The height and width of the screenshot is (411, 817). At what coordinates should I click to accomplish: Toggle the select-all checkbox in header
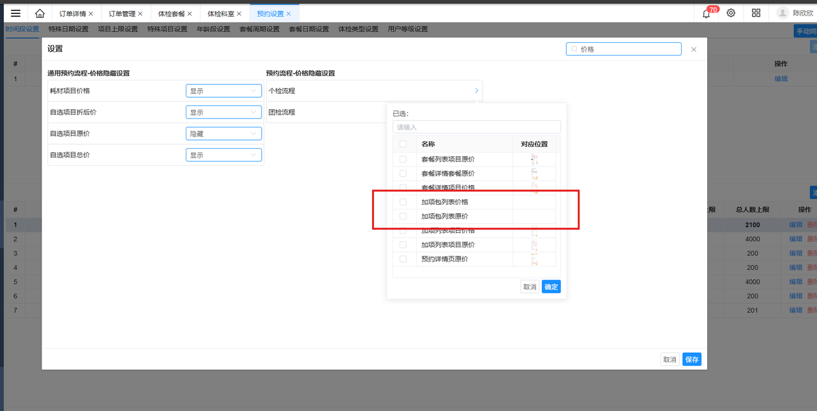(403, 144)
